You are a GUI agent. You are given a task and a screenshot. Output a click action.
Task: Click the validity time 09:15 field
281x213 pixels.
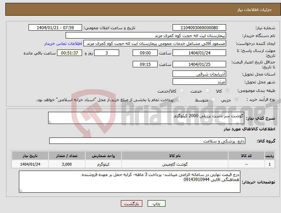click(145, 64)
